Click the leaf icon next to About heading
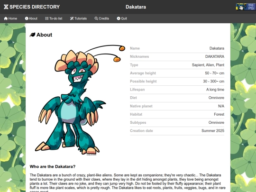The image size is (256, 192). [33, 35]
